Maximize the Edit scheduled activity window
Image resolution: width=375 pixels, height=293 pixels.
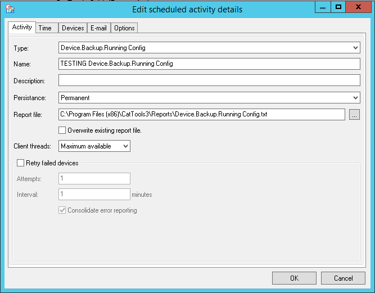pos(338,7)
